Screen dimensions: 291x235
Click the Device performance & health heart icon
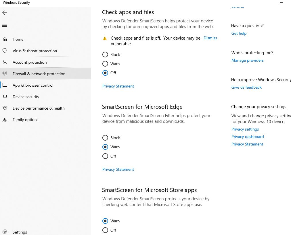pos(5,108)
